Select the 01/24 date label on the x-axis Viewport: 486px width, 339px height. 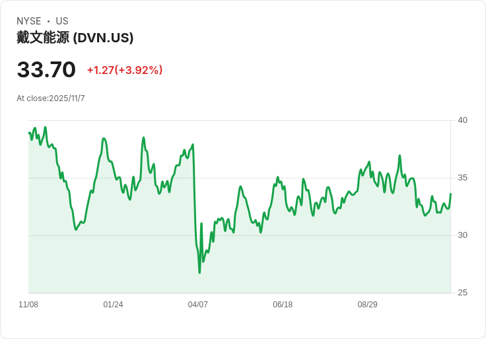tap(113, 305)
